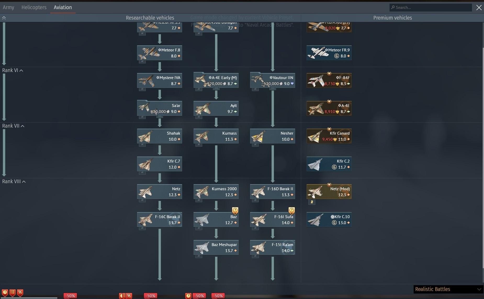Image resolution: width=484 pixels, height=299 pixels.
Task: Click the red clock booster icon at bottom left
Action: point(5,292)
